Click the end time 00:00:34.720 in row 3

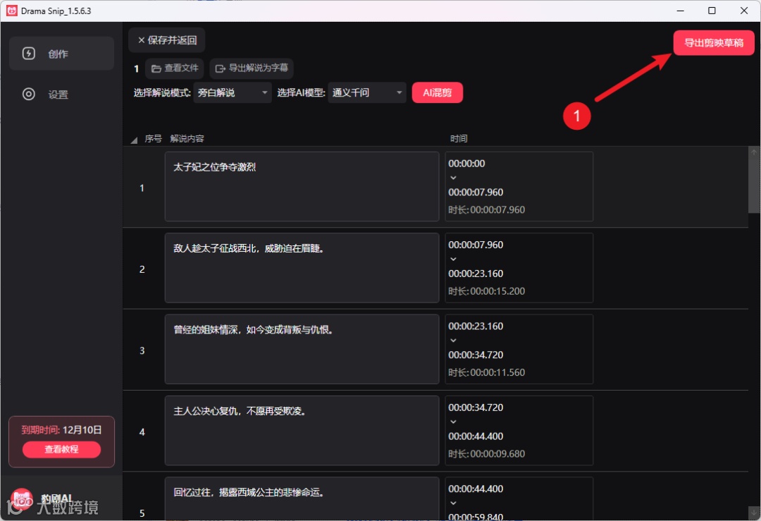(x=476, y=355)
